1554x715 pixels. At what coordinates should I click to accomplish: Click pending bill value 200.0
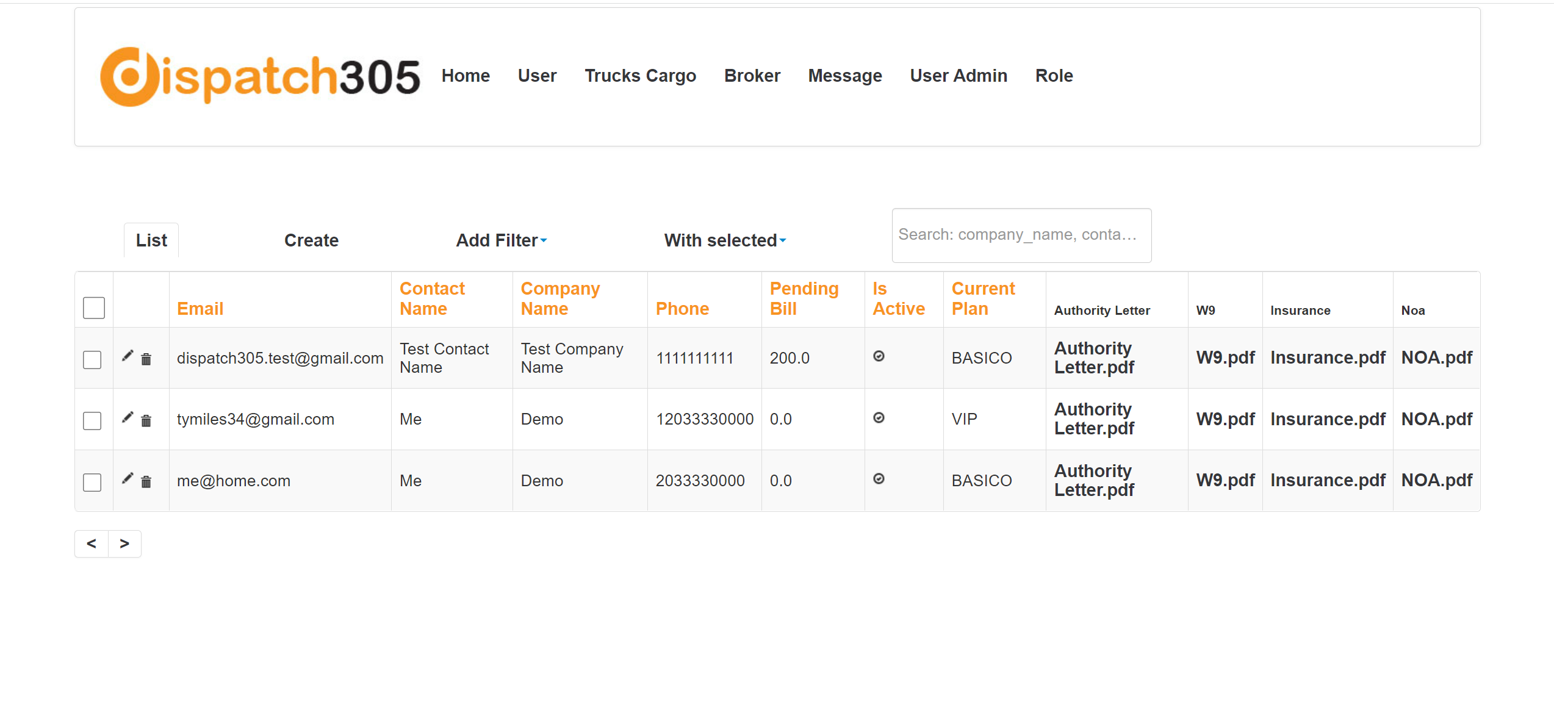790,358
